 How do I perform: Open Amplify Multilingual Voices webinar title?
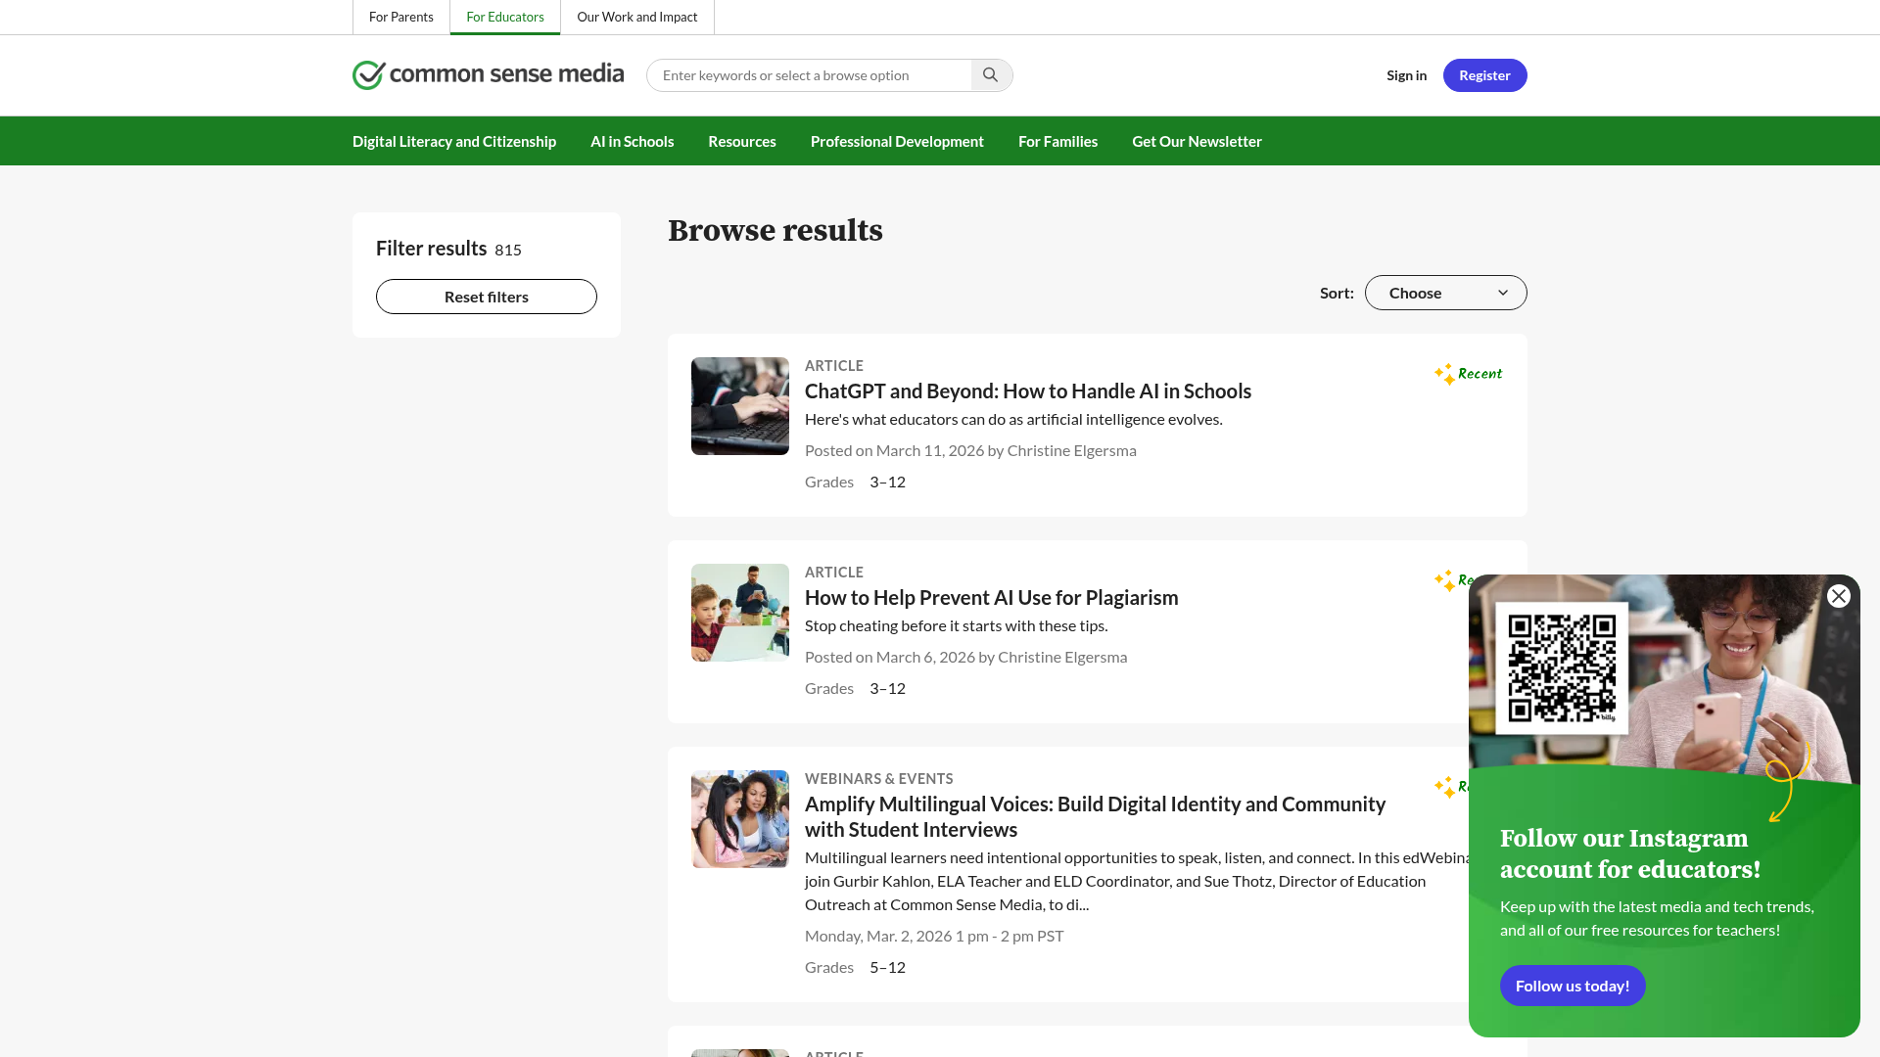tap(1095, 816)
